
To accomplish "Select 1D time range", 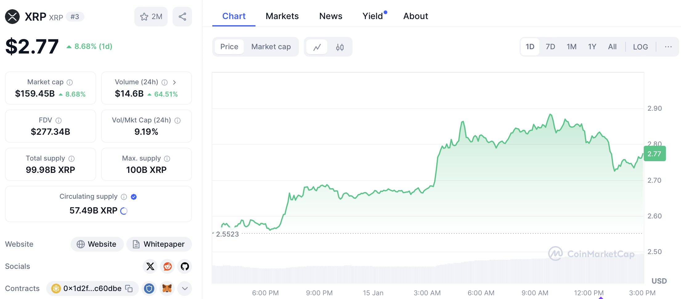I will tap(530, 47).
